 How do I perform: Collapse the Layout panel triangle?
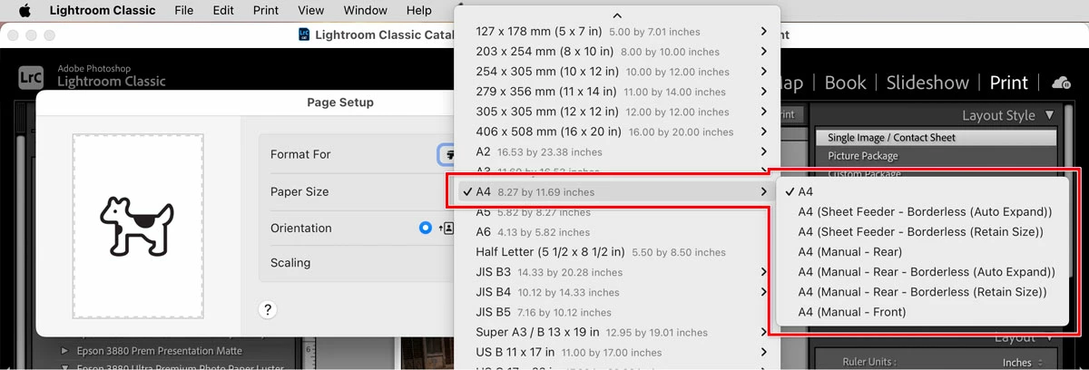point(1050,338)
